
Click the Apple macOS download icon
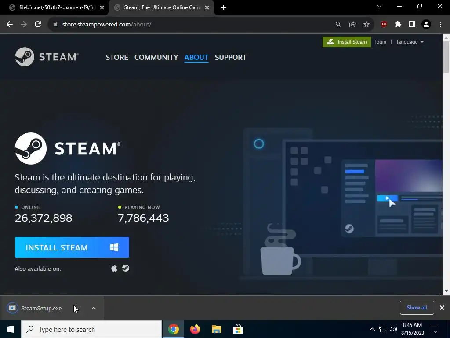tap(114, 268)
